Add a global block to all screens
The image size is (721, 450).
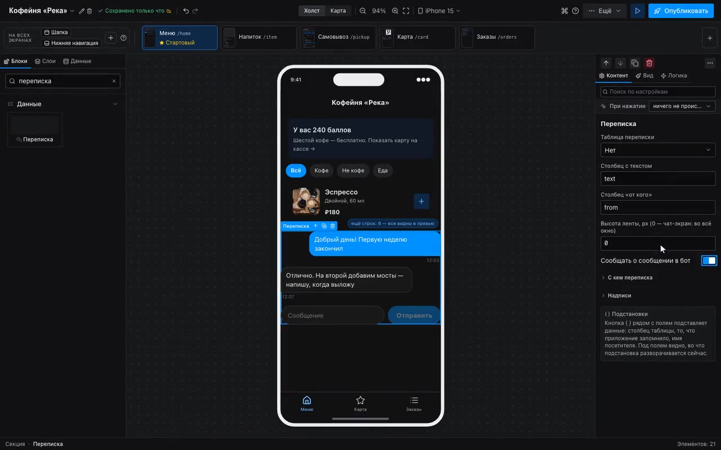[x=111, y=38]
